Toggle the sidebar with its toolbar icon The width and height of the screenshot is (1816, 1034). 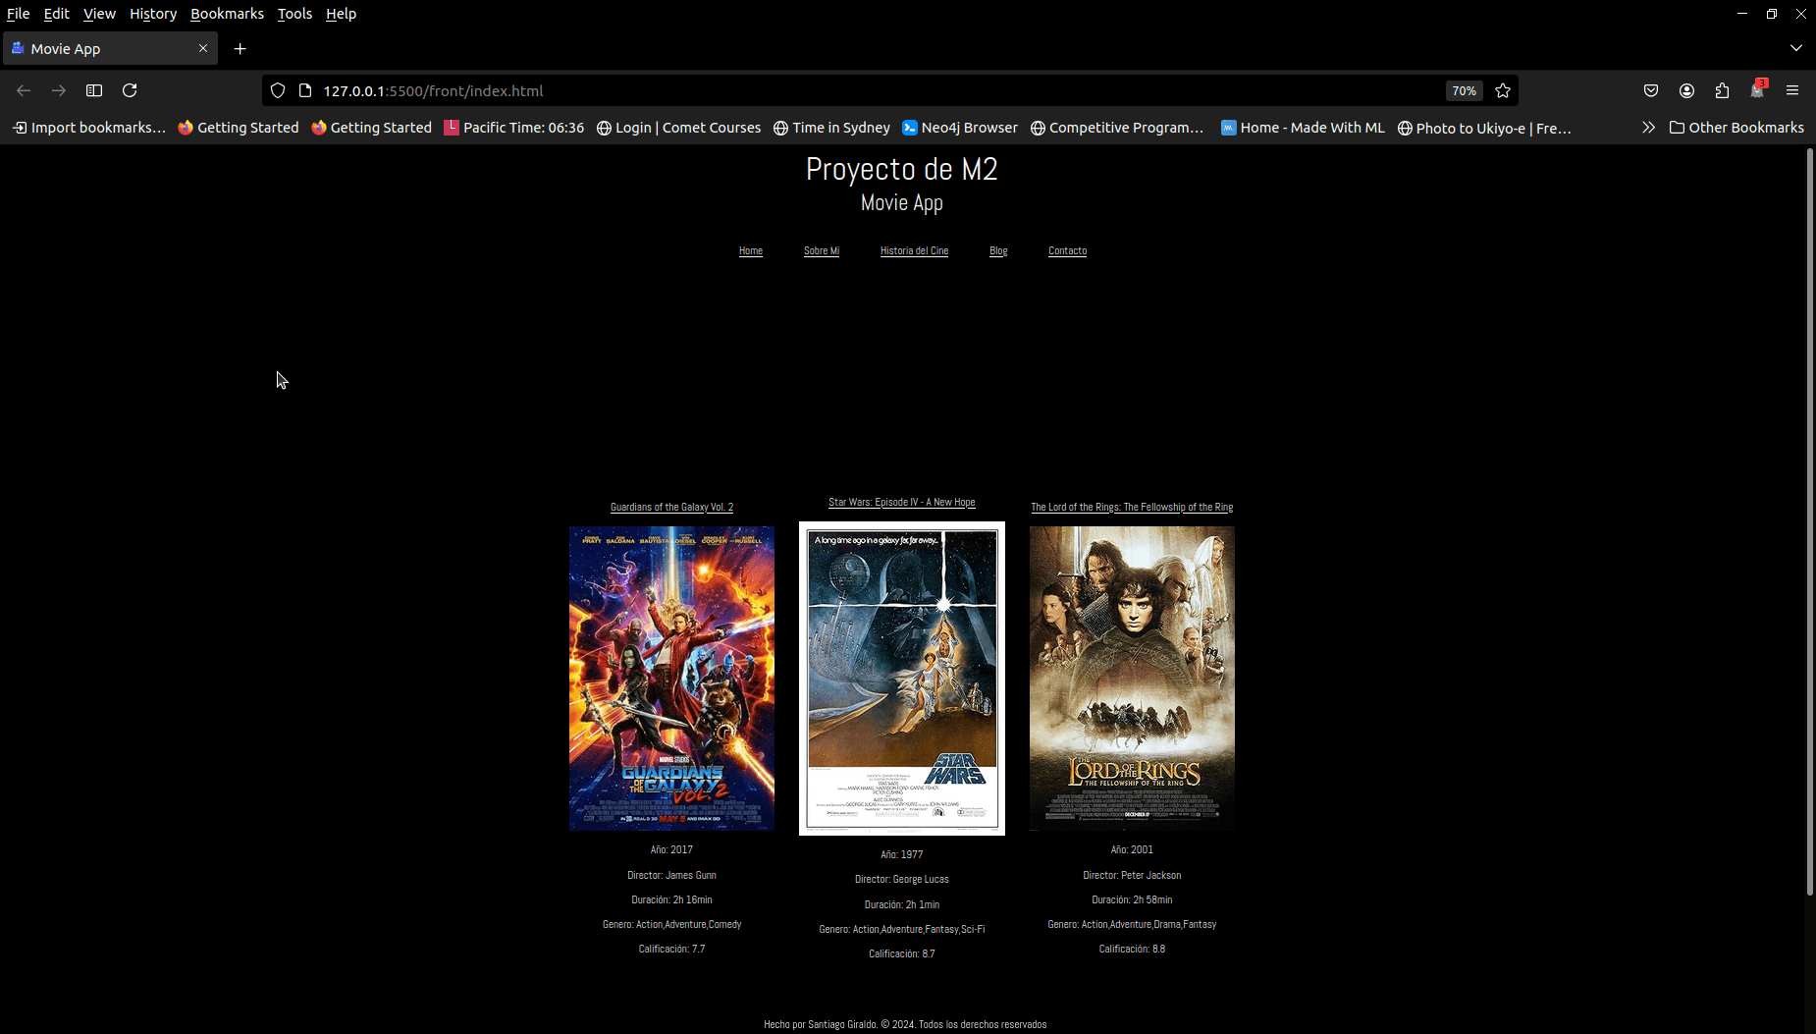[94, 90]
